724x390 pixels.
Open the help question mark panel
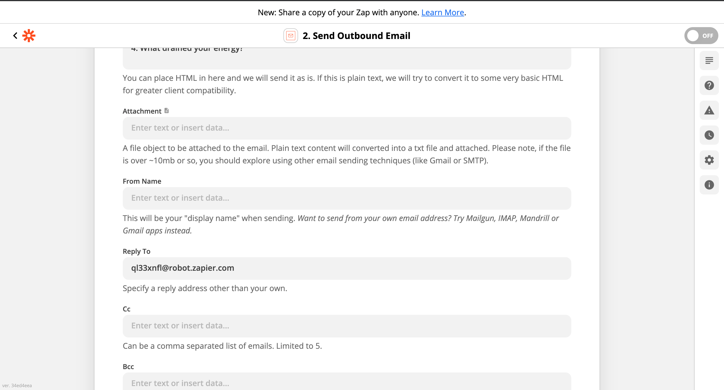tap(709, 85)
